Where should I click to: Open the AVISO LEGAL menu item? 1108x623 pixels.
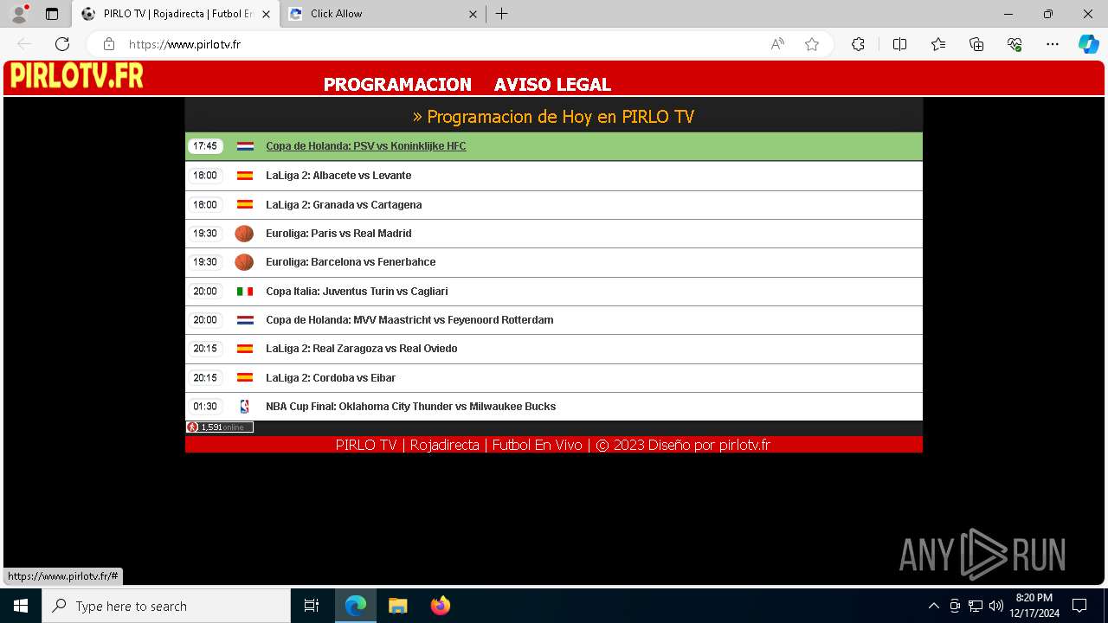pos(552,85)
